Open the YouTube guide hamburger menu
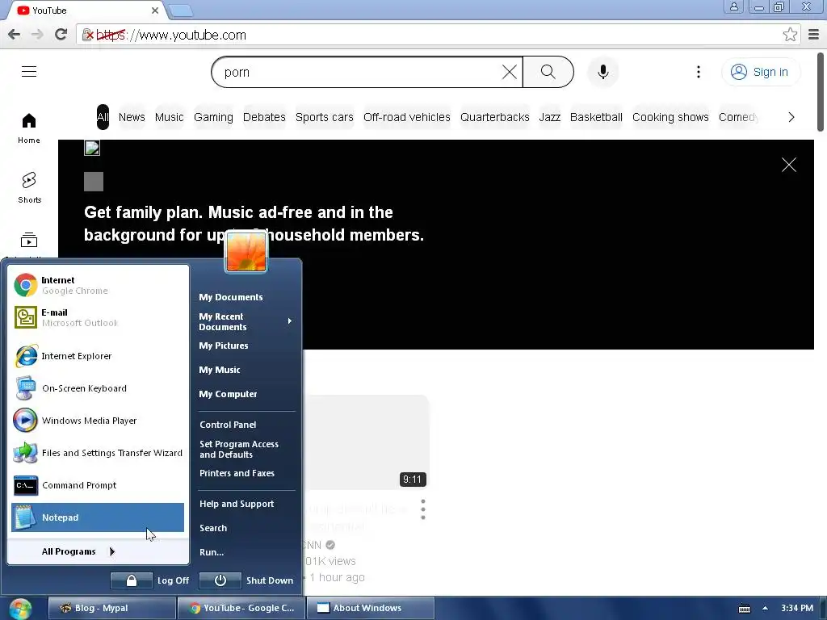The image size is (827, 620). click(29, 72)
